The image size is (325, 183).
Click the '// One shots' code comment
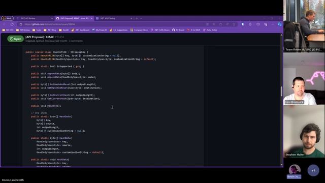[x=39, y=113]
